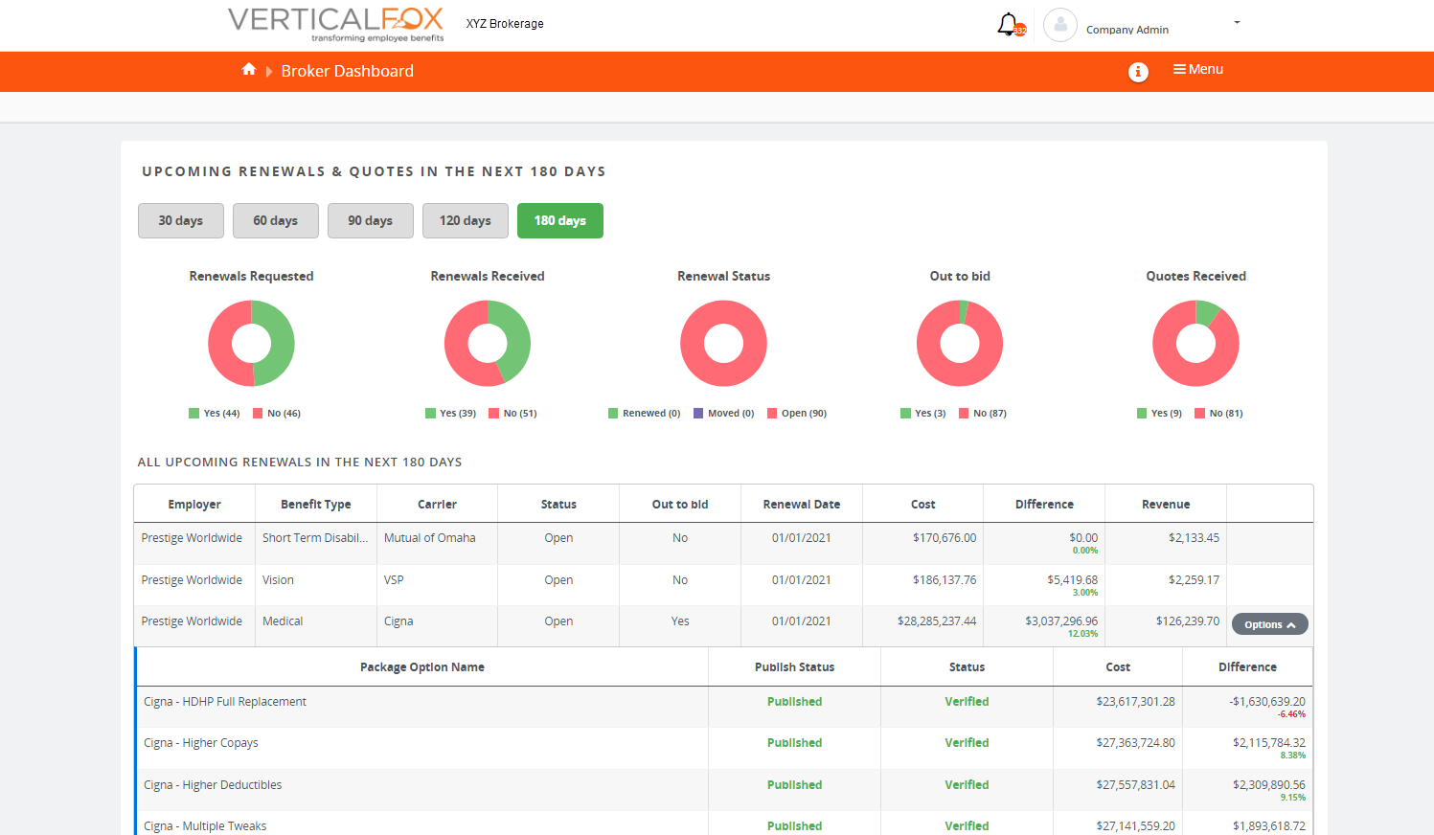Click the home icon in the breadcrumb bar
Viewport: 1434px width, 835px height.
pyautogui.click(x=248, y=70)
